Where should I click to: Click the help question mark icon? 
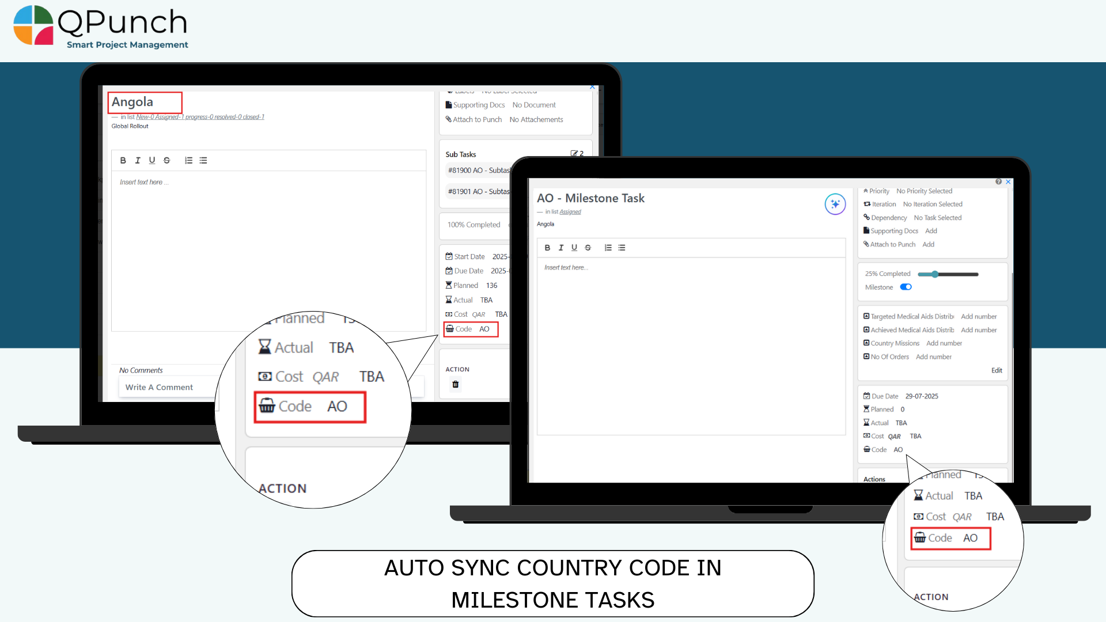pos(998,181)
